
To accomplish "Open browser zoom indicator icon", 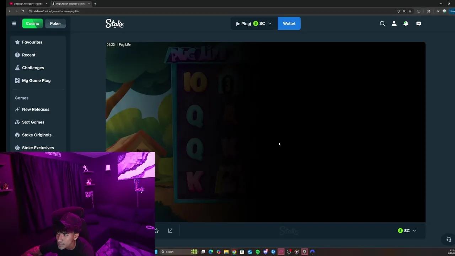I will pos(404,11).
